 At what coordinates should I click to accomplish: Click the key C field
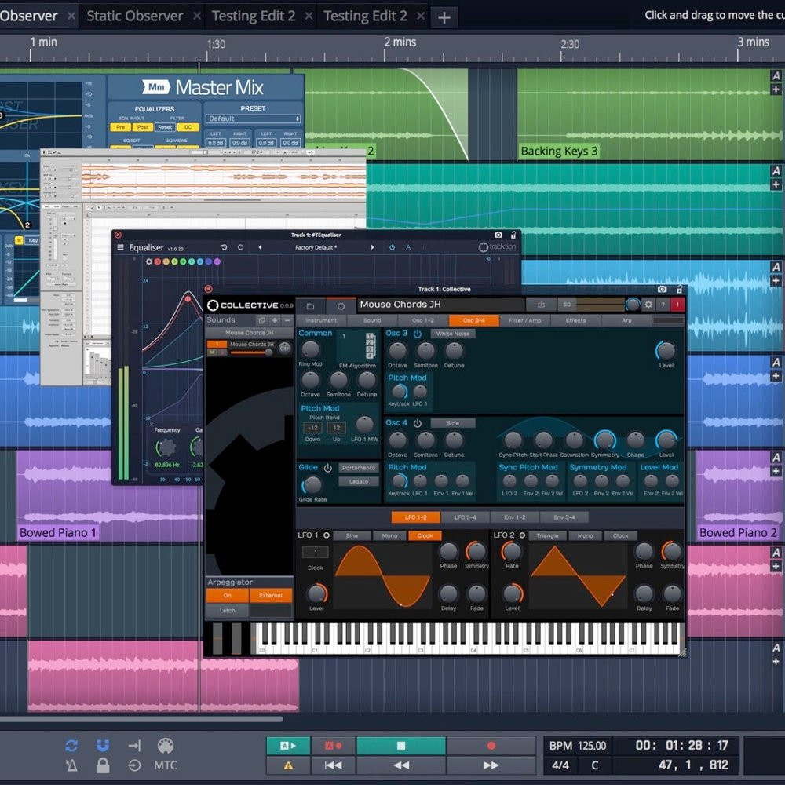[594, 765]
